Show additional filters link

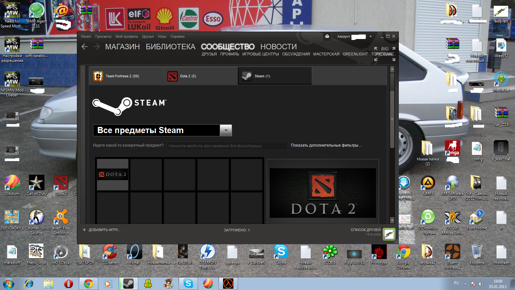point(326,145)
